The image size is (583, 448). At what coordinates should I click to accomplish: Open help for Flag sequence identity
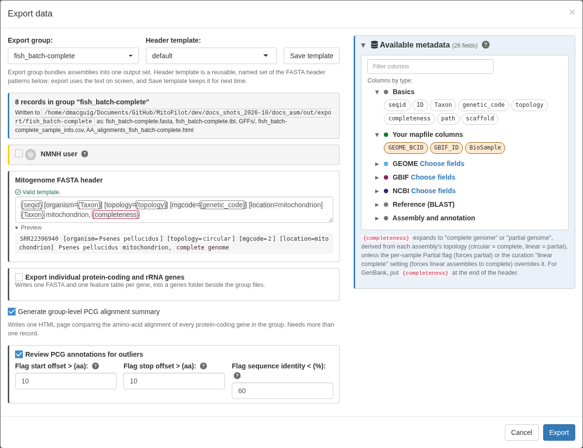237,376
